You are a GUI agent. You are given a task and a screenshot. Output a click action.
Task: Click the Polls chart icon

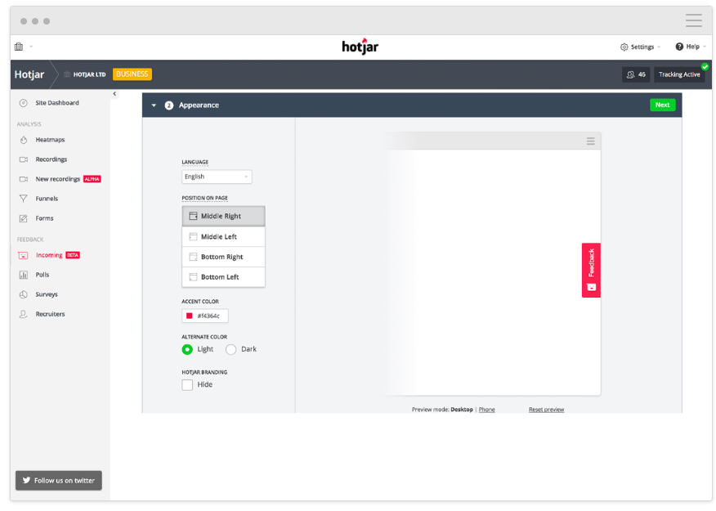click(x=23, y=275)
